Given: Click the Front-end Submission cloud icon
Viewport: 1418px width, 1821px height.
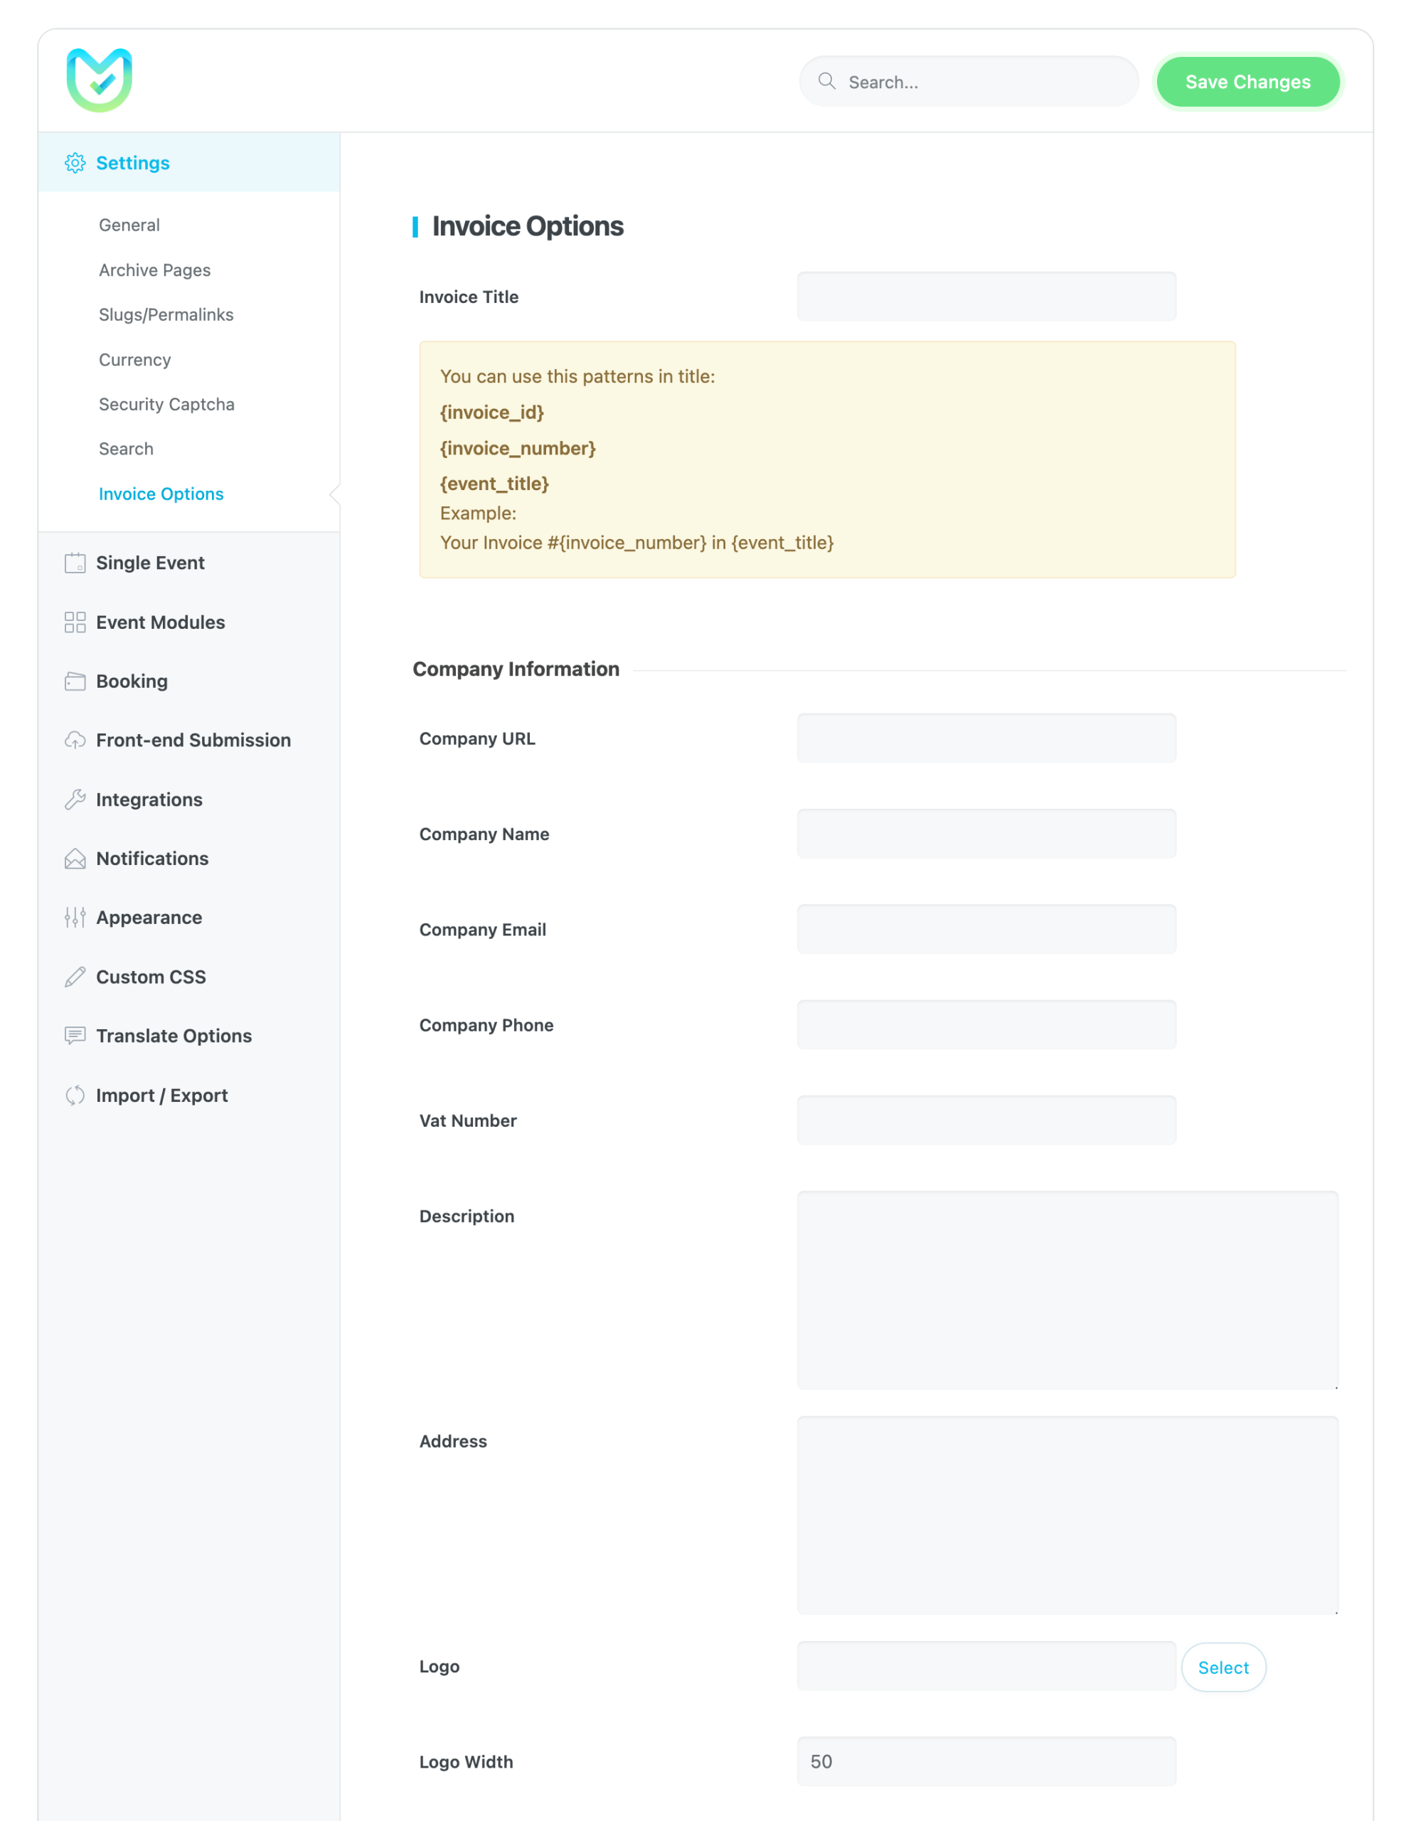Looking at the screenshot, I should [x=75, y=740].
